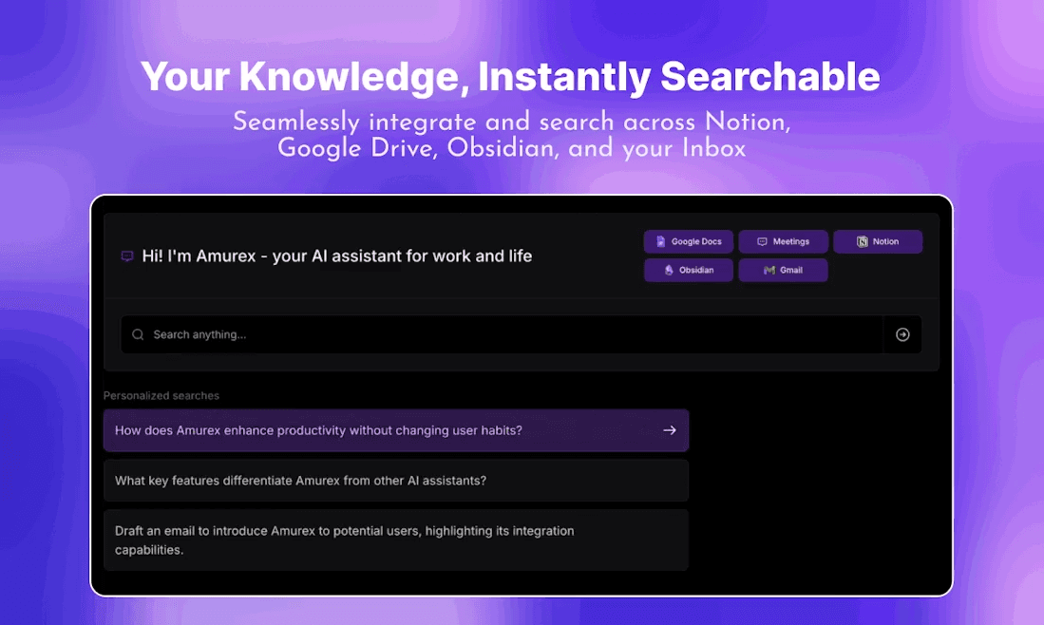Enable the Notion source label
Image resolution: width=1044 pixels, height=625 pixels.
(885, 242)
